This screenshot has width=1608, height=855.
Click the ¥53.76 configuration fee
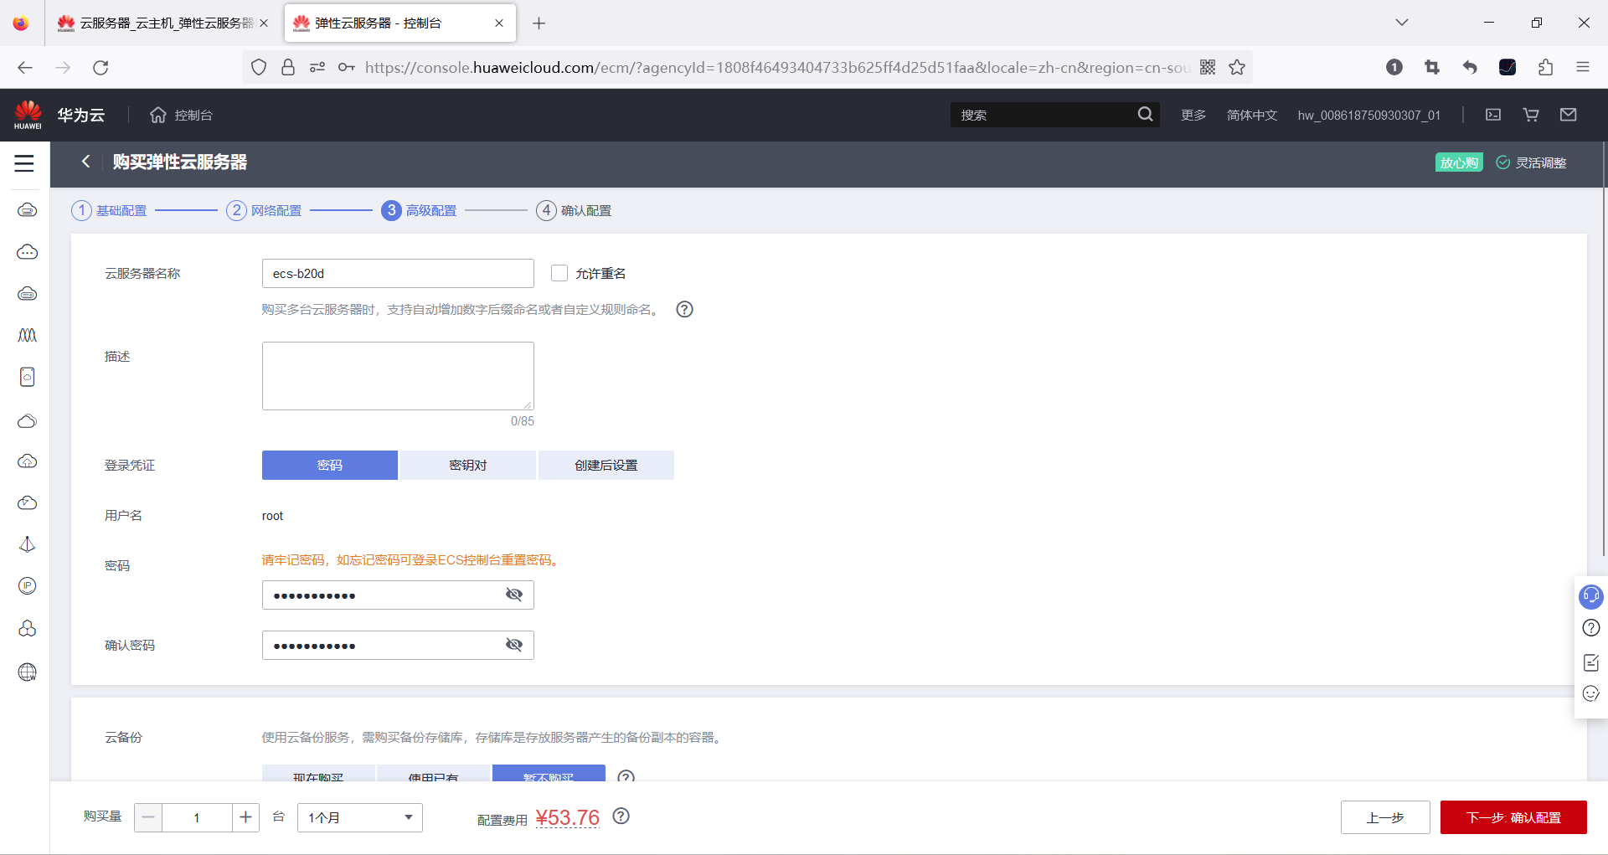click(x=568, y=817)
